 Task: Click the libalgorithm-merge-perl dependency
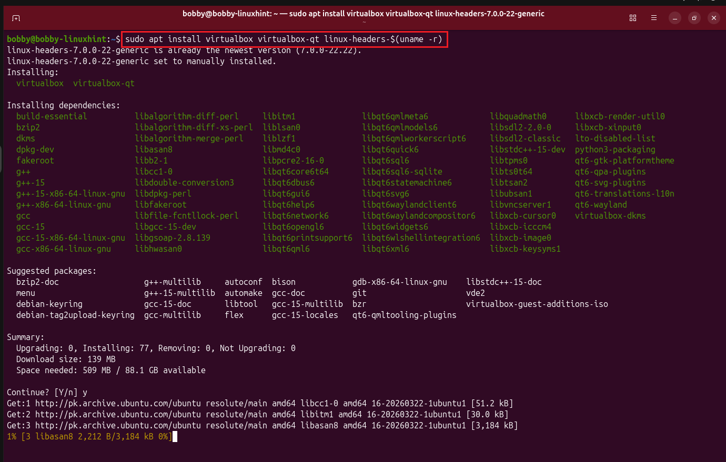(x=189, y=138)
